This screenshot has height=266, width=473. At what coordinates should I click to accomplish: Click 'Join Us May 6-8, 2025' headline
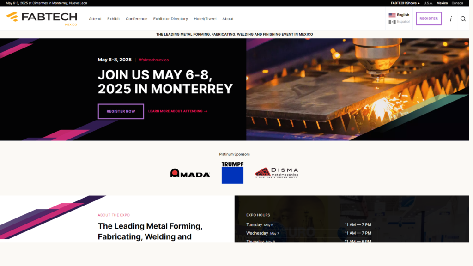coord(165,82)
